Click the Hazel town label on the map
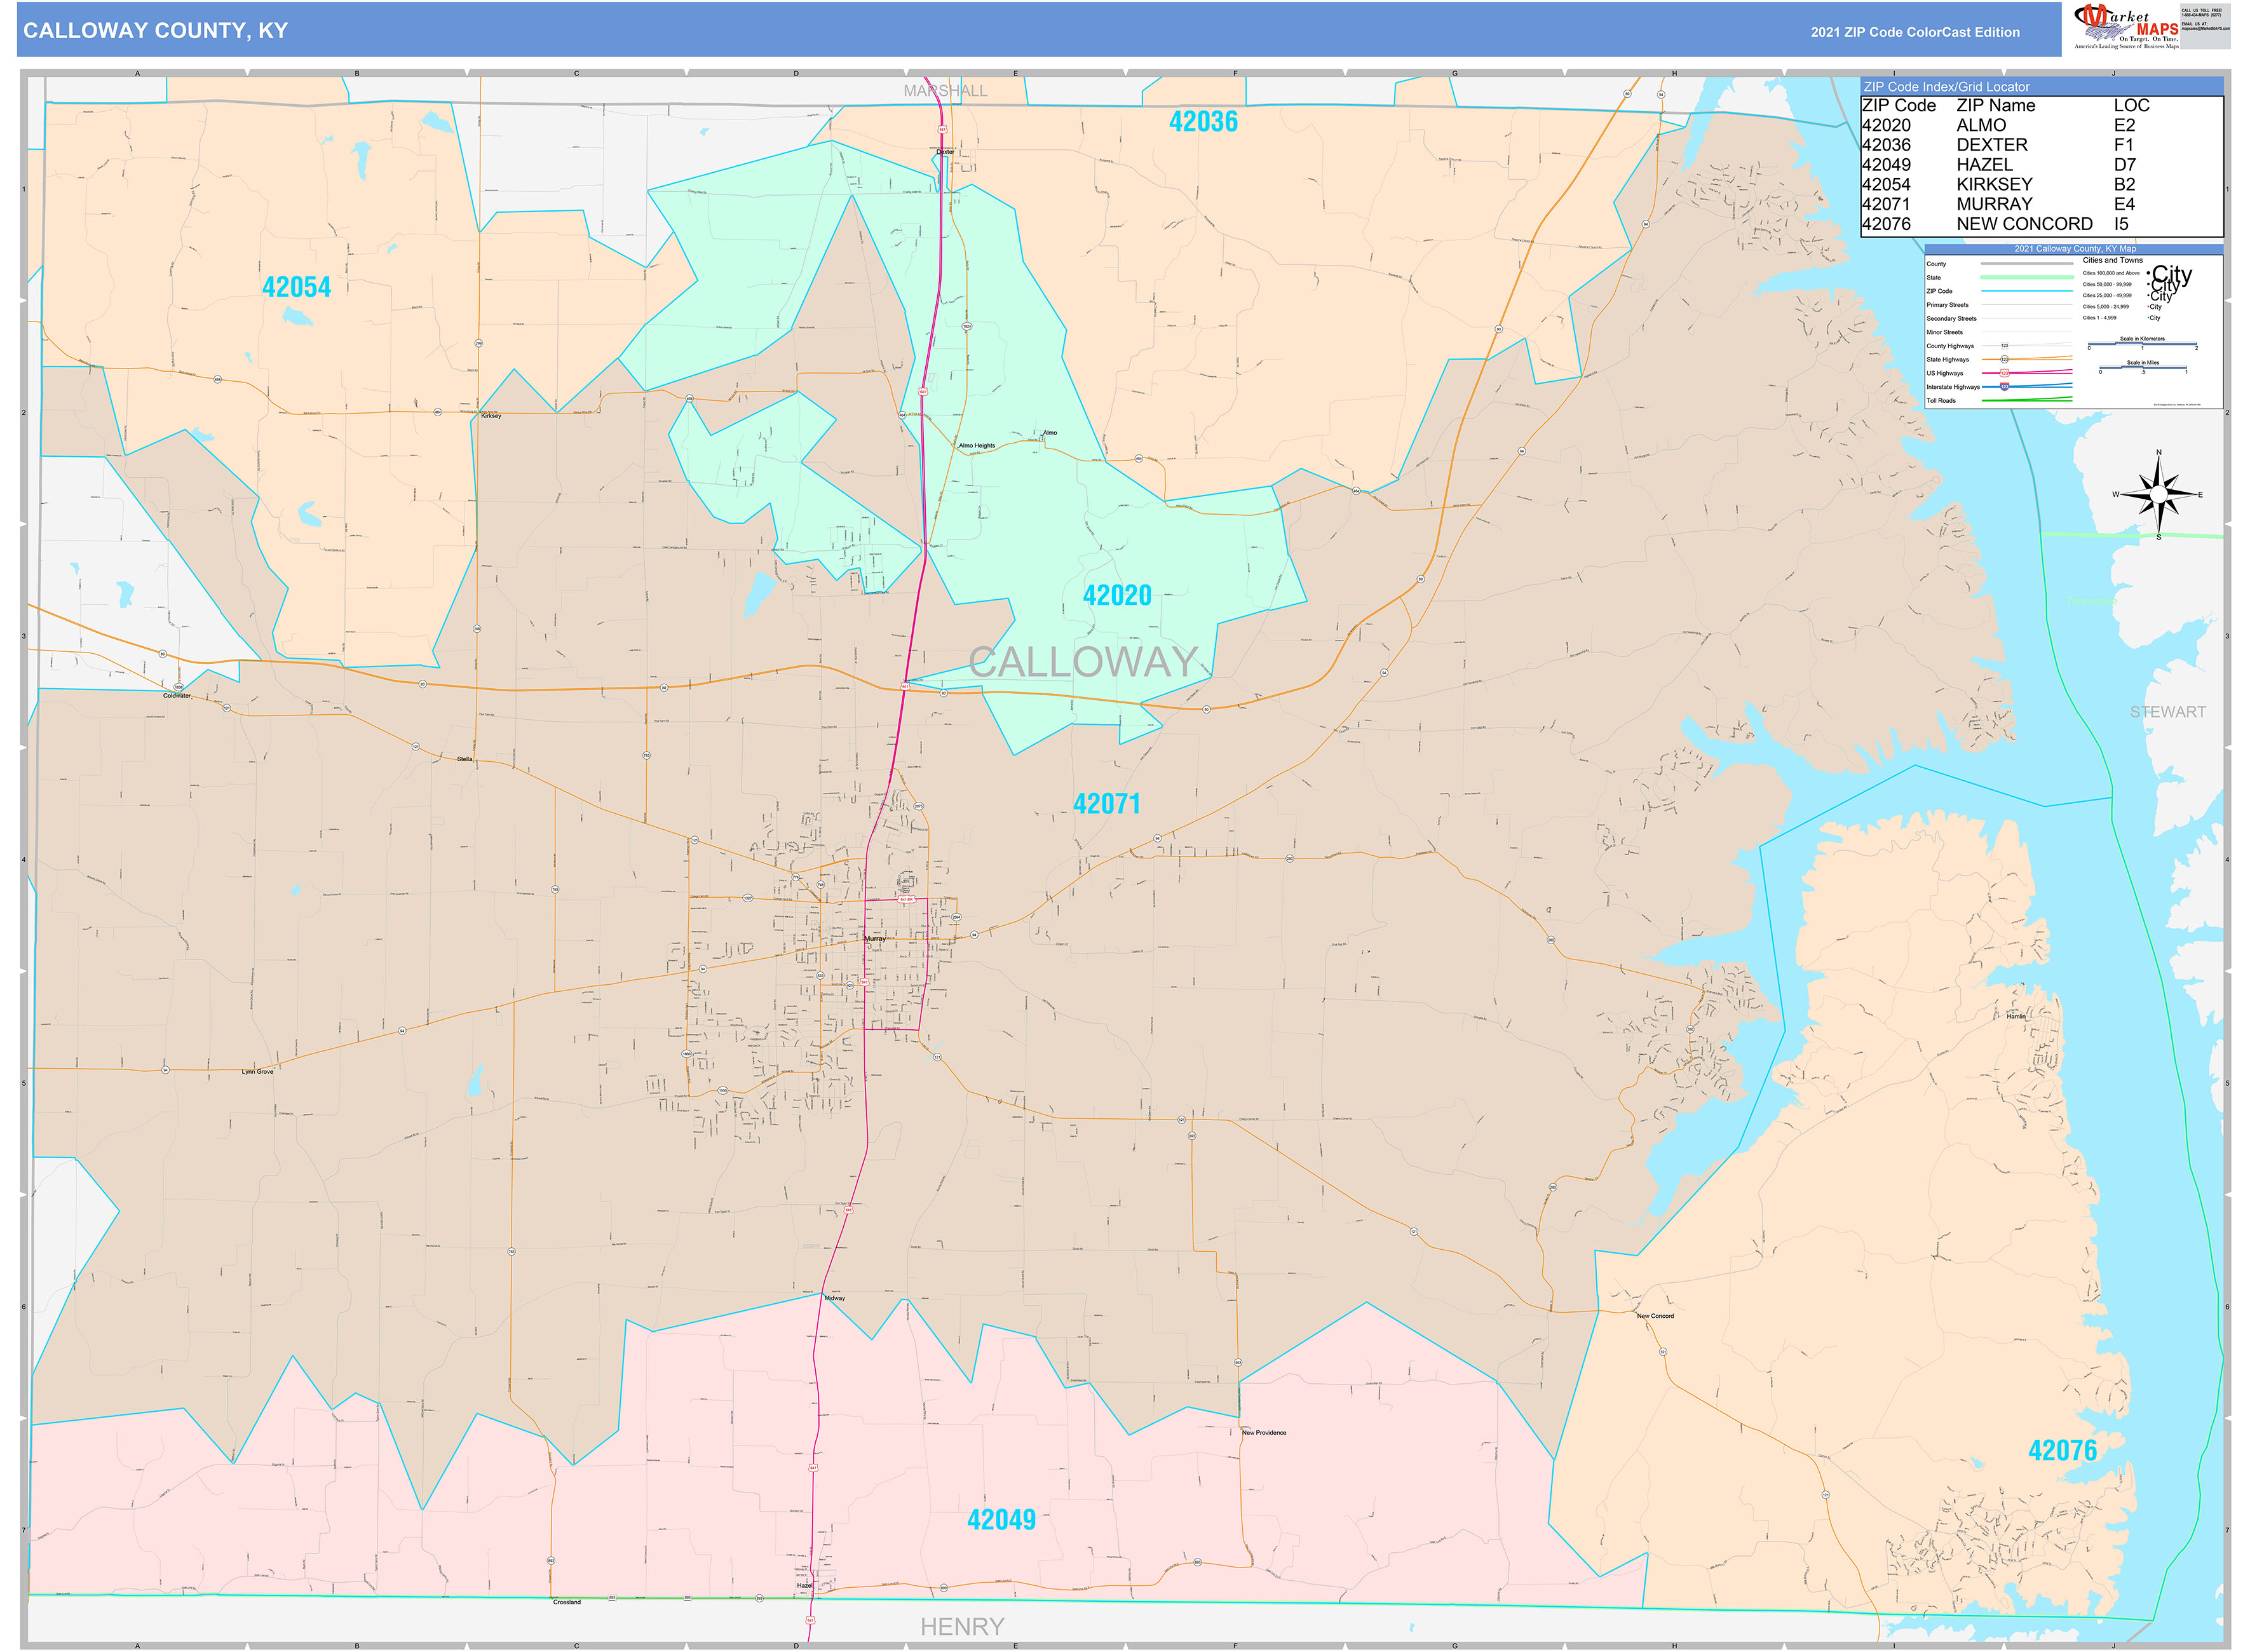2250x1652 pixels. click(804, 1586)
